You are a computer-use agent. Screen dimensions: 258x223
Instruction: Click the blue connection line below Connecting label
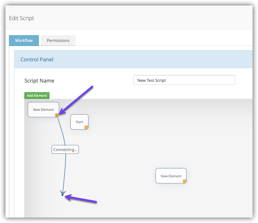click(65, 170)
